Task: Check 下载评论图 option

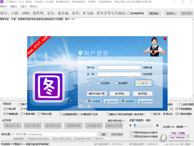Action: click(x=38, y=114)
